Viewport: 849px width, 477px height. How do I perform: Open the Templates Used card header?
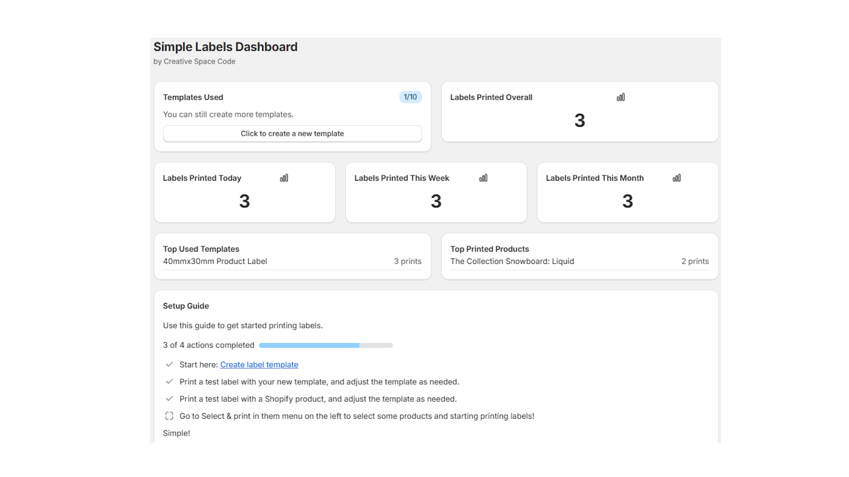tap(193, 97)
